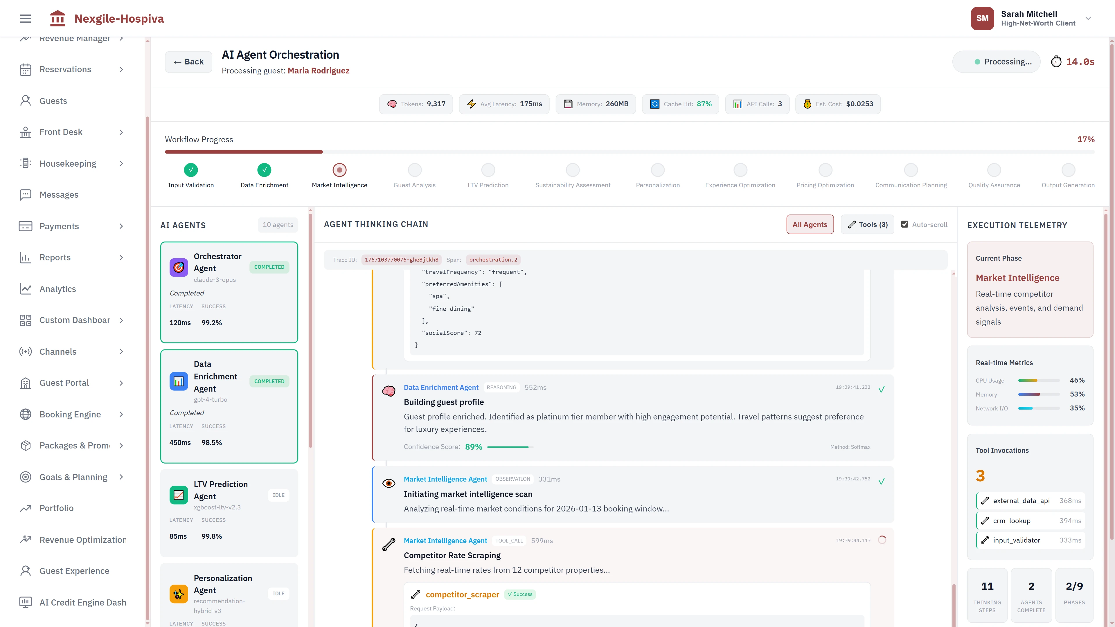Screen dimensions: 1115x627
Task: Toggle the All Agents filter
Action: [810, 224]
